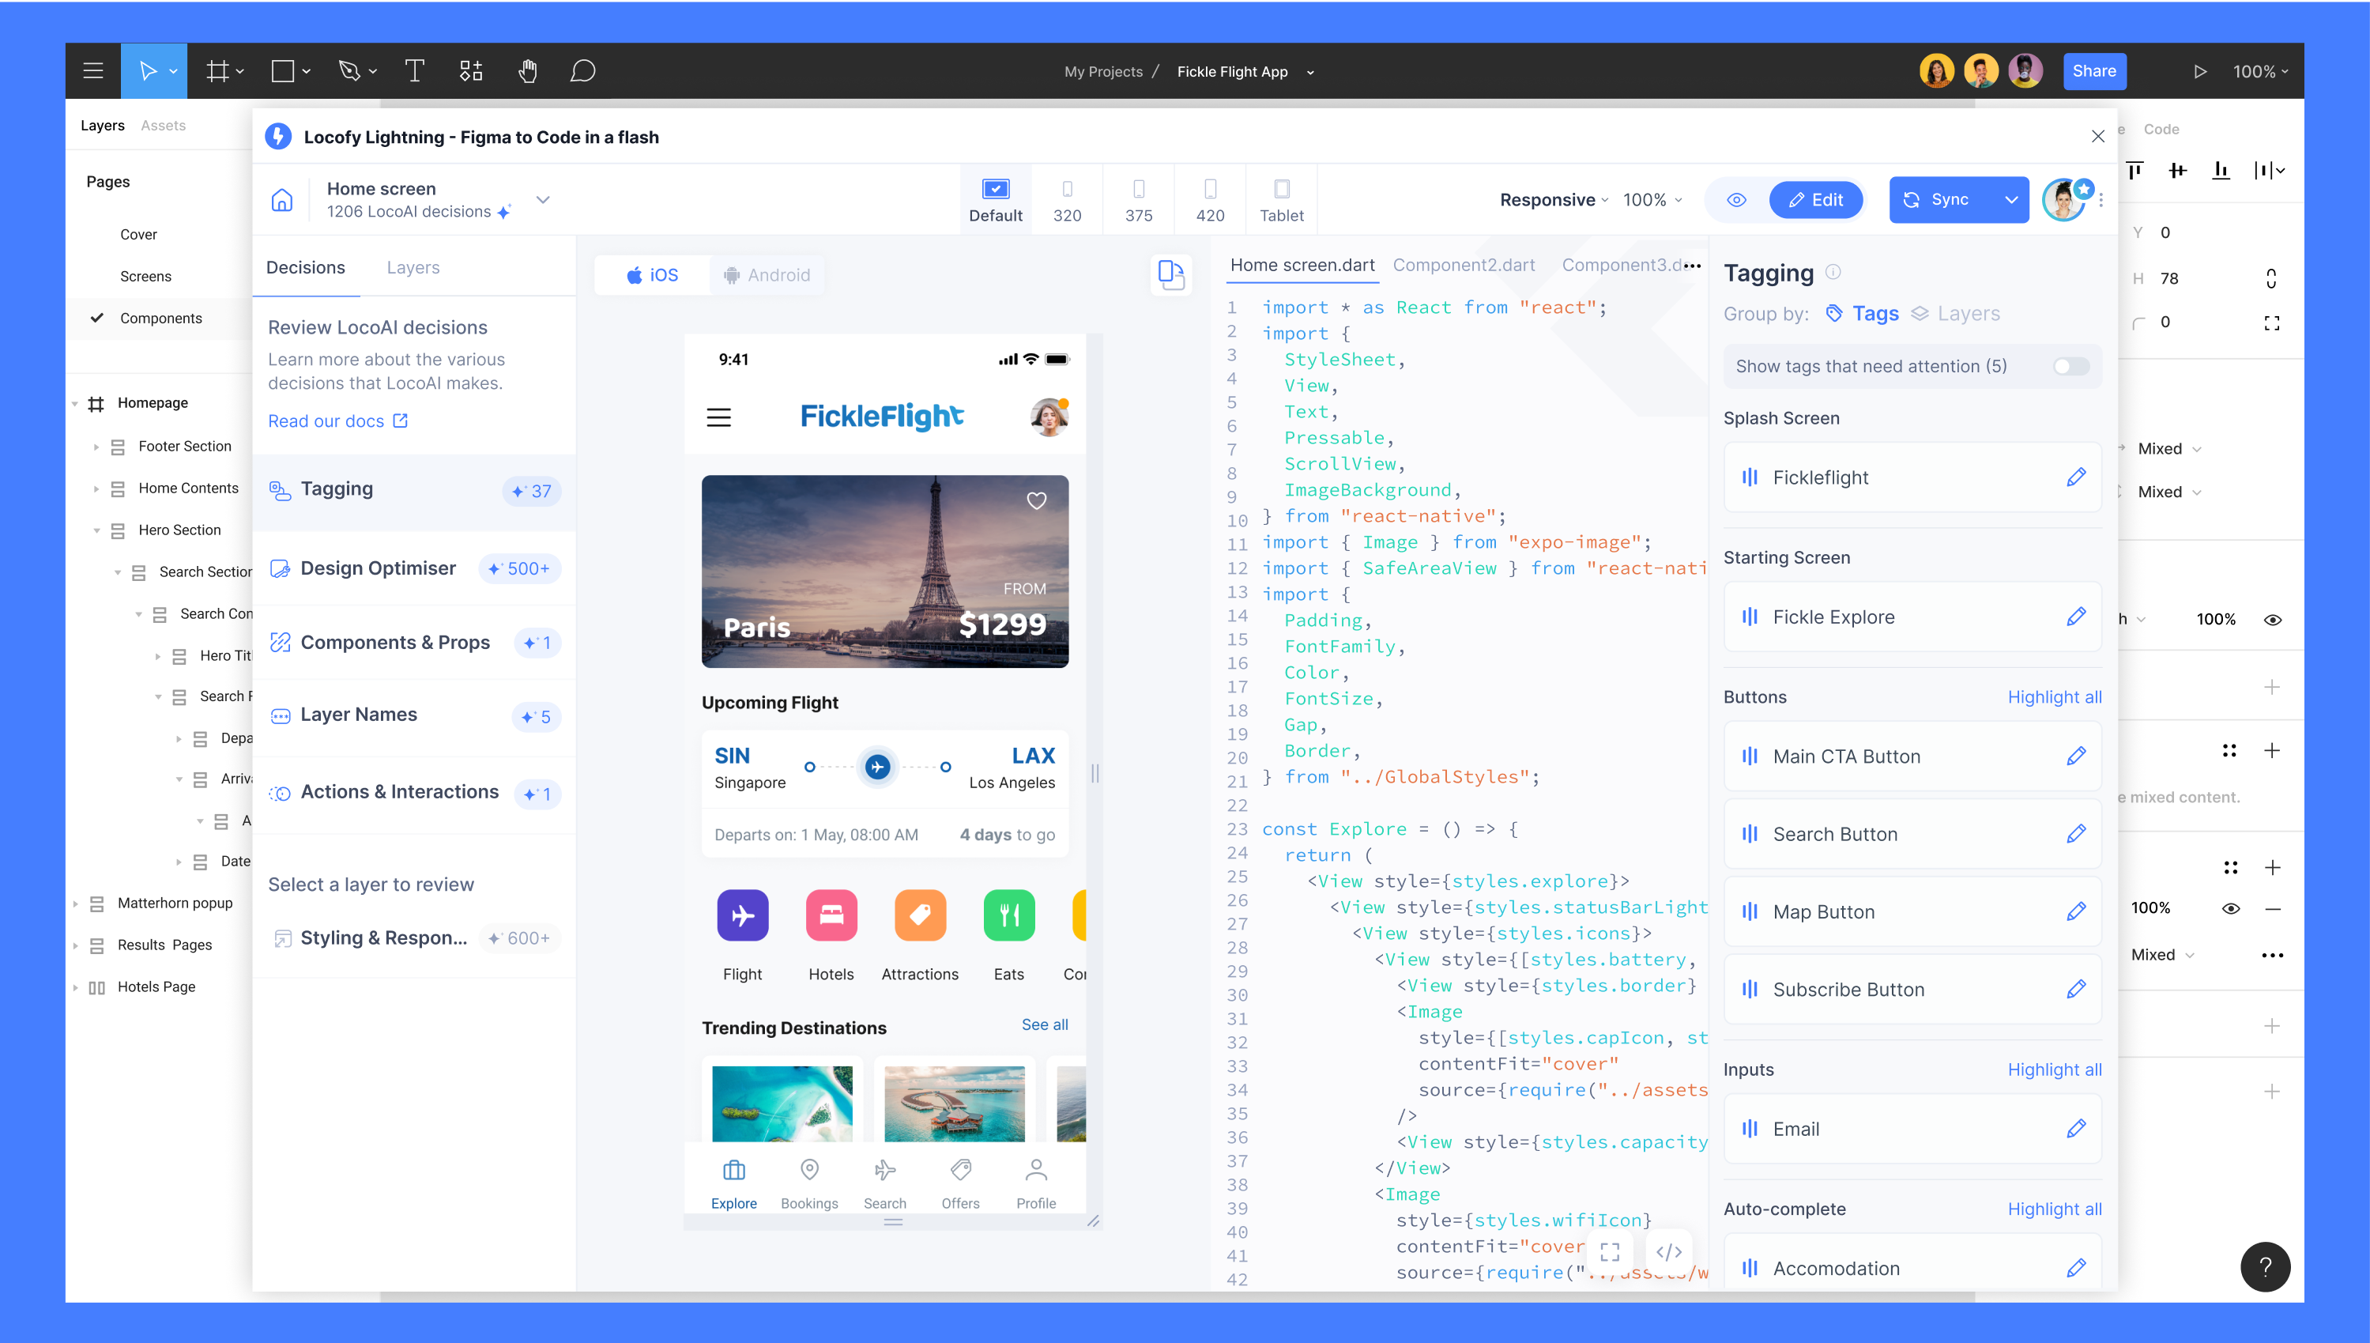Click Highlight all for Buttons
The image size is (2370, 1343).
(x=2055, y=696)
